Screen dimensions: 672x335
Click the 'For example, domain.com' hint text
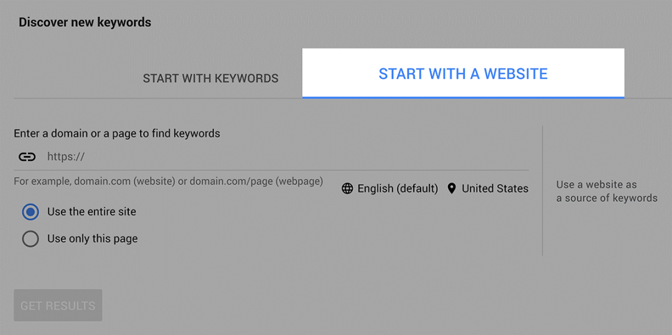click(169, 181)
